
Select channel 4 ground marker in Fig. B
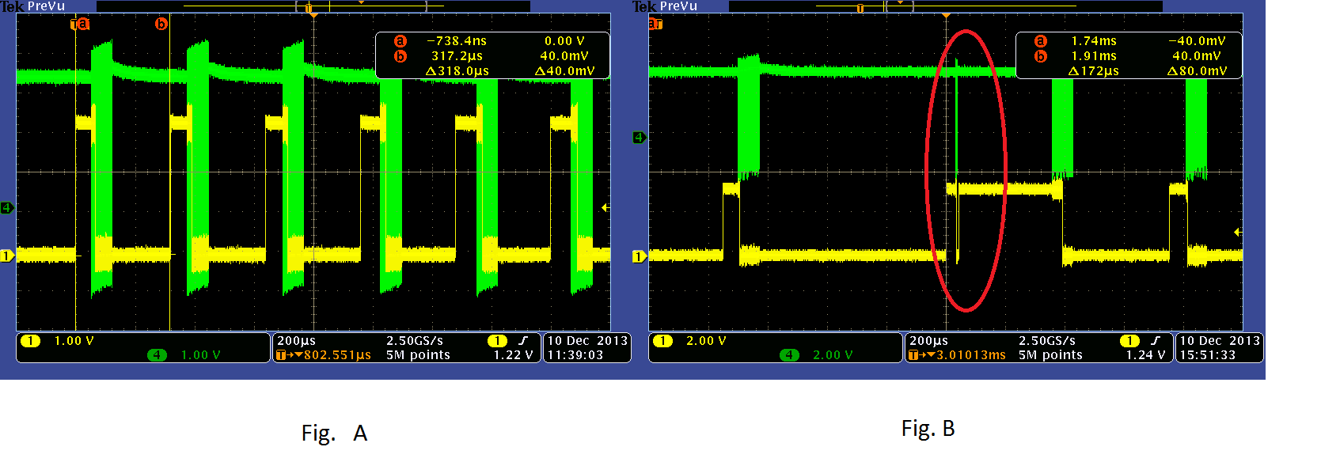pos(640,138)
